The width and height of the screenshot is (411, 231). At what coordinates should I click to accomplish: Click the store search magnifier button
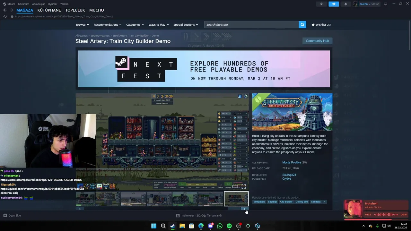pyautogui.click(x=302, y=25)
